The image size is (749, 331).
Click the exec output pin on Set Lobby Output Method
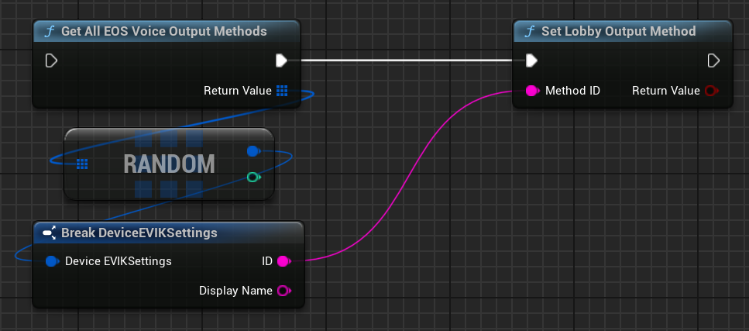pyautogui.click(x=713, y=60)
